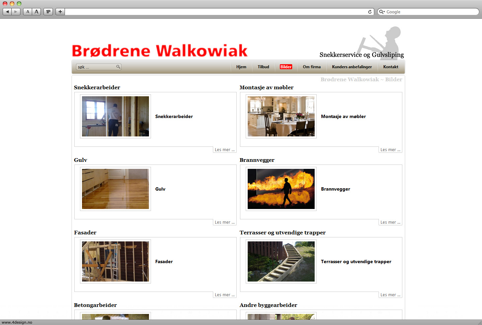Screen dimensions: 482x325
Task: Open Kunders anbefalinger menu item
Action: (x=352, y=67)
